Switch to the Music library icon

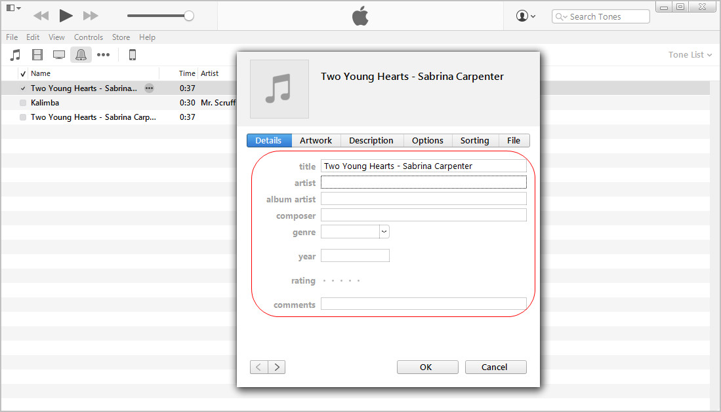click(x=15, y=55)
